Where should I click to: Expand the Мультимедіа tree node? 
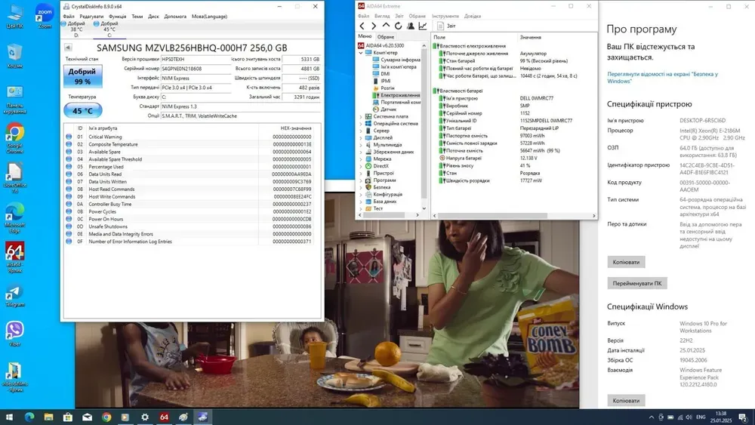361,145
